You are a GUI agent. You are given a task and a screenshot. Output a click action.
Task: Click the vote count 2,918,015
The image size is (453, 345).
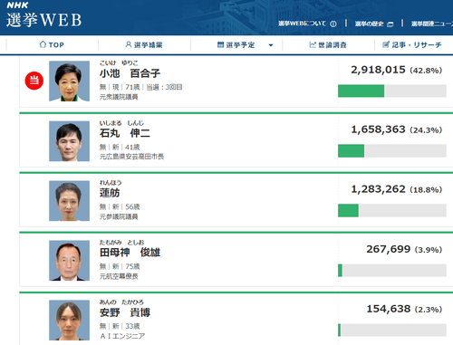click(378, 70)
